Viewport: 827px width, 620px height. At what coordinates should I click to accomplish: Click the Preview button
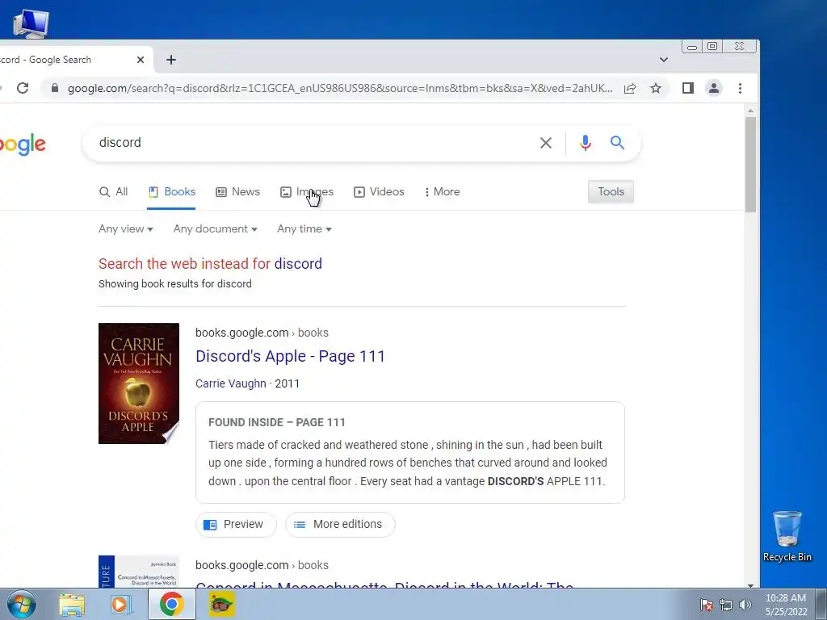pyautogui.click(x=236, y=525)
